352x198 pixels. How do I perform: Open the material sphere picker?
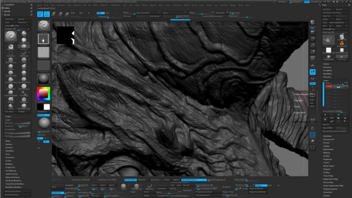(x=44, y=79)
